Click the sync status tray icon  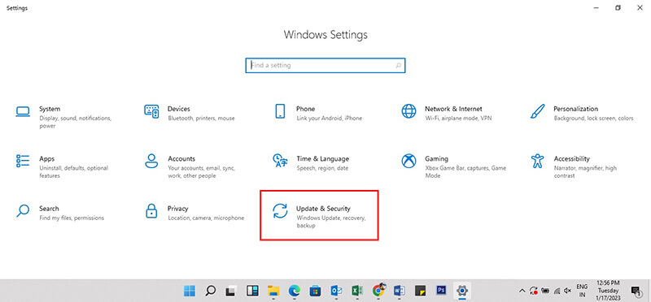(x=534, y=291)
